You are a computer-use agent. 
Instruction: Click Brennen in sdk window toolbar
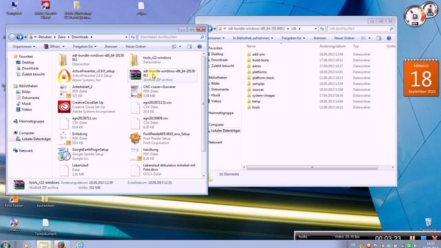coord(320,38)
